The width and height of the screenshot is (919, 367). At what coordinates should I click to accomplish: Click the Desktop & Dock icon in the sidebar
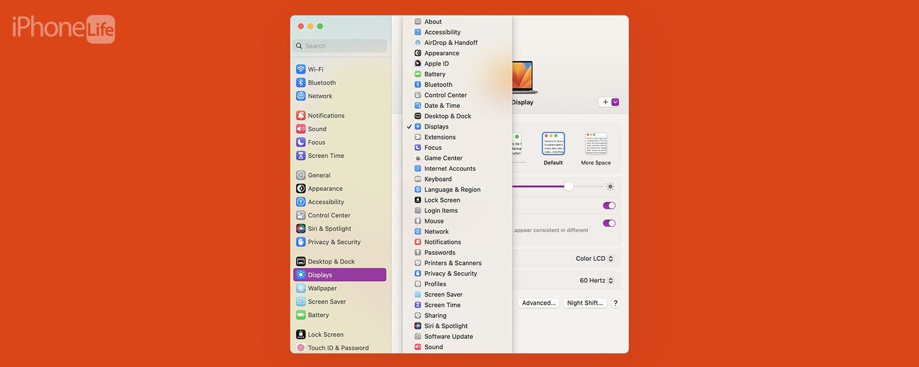[x=301, y=261]
